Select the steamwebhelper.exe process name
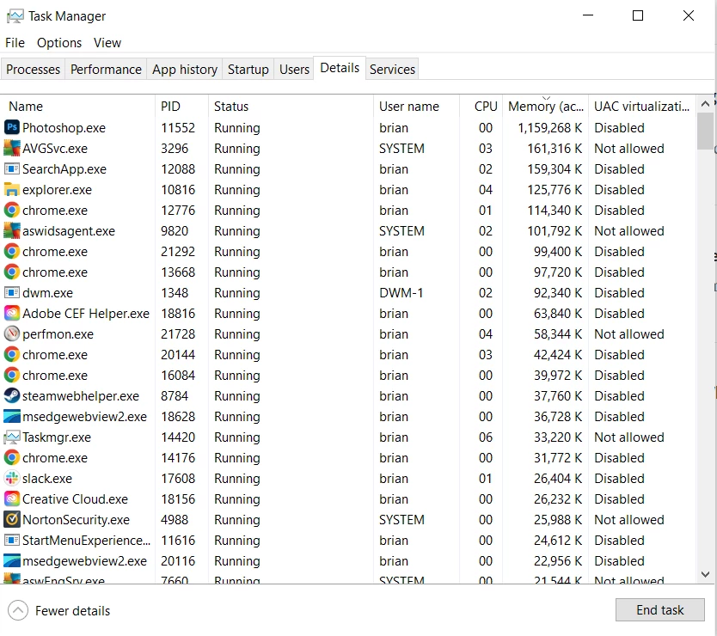Viewport: 717px width, 636px height. 81,395
